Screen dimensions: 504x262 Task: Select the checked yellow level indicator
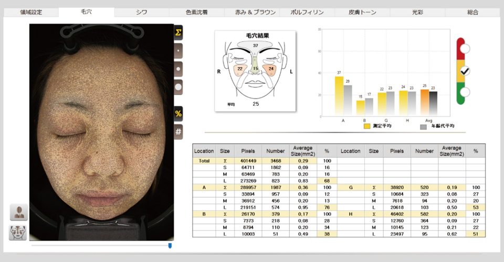pyautogui.click(x=465, y=71)
